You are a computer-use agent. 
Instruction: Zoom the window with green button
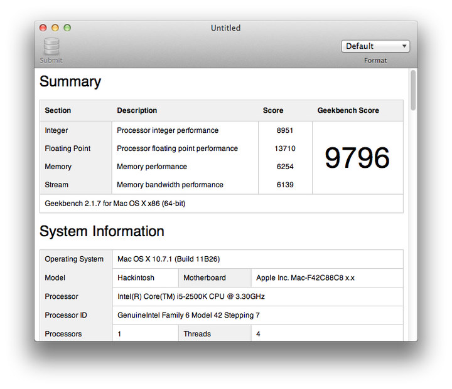tap(67, 28)
